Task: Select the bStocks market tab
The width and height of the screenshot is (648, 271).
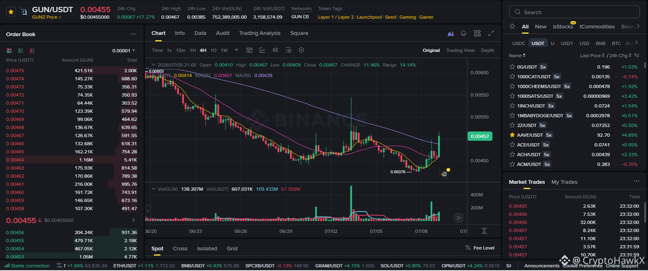Action: [x=563, y=27]
